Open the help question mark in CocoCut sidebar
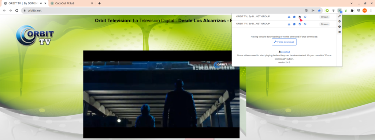 (339, 27)
